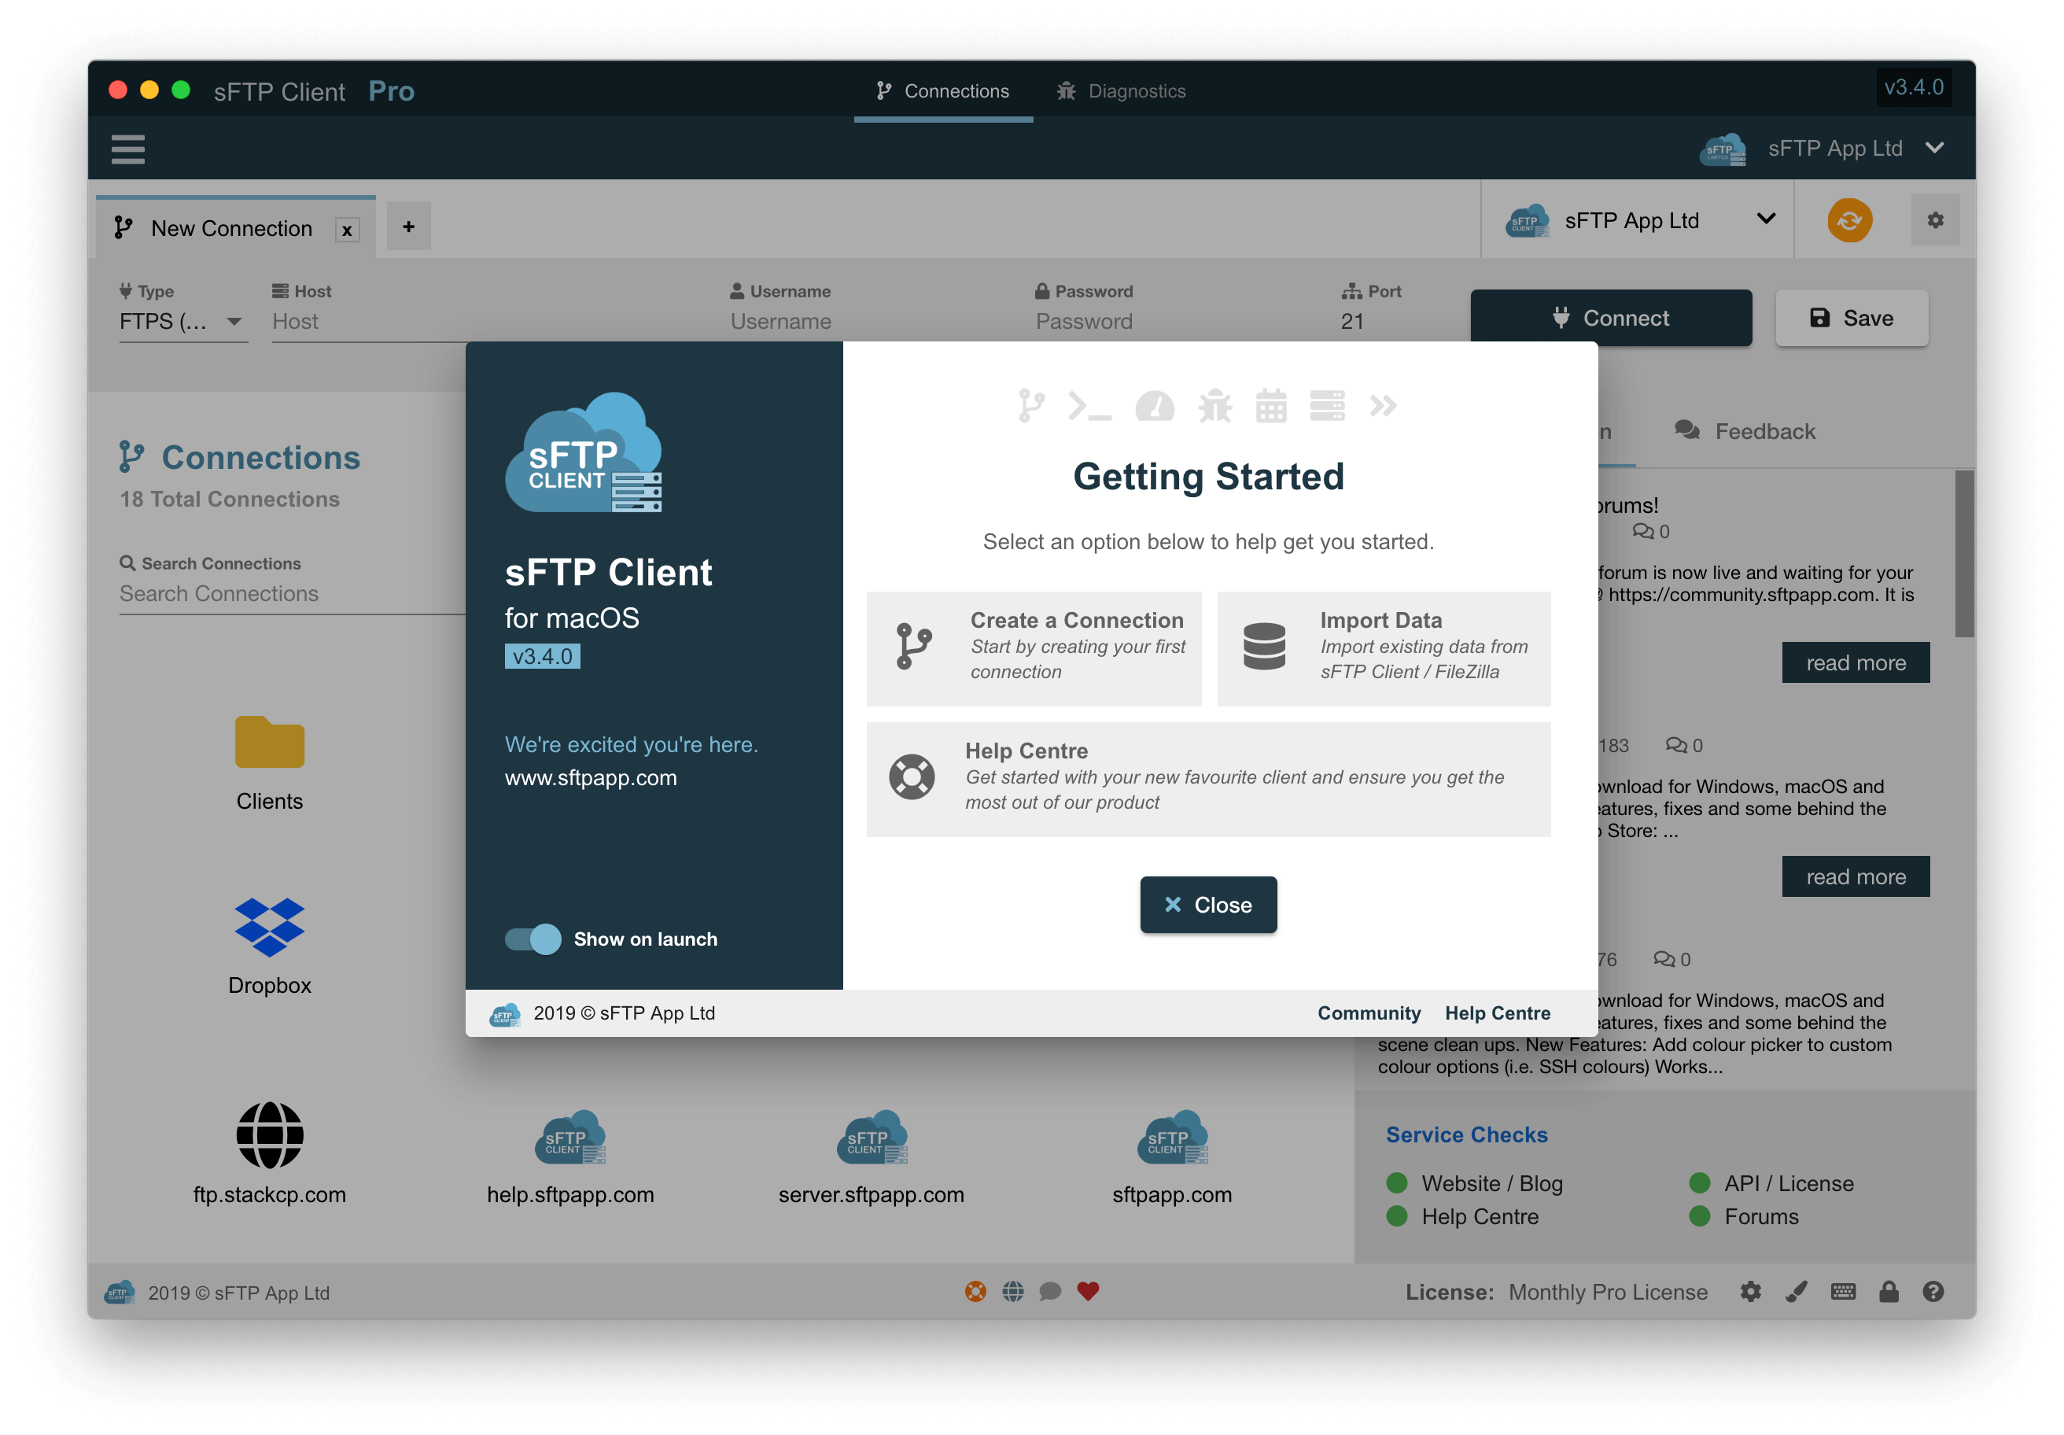Click the Community link in dialog footer
This screenshot has width=2064, height=1435.
coord(1368,1013)
